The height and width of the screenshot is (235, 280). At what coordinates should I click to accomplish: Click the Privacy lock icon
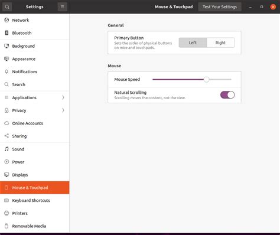6,110
